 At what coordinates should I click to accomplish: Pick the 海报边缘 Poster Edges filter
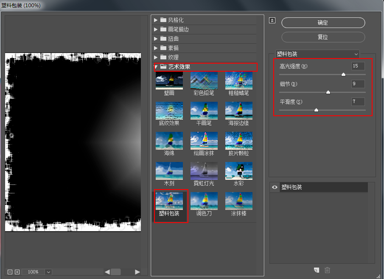pyautogui.click(x=238, y=110)
